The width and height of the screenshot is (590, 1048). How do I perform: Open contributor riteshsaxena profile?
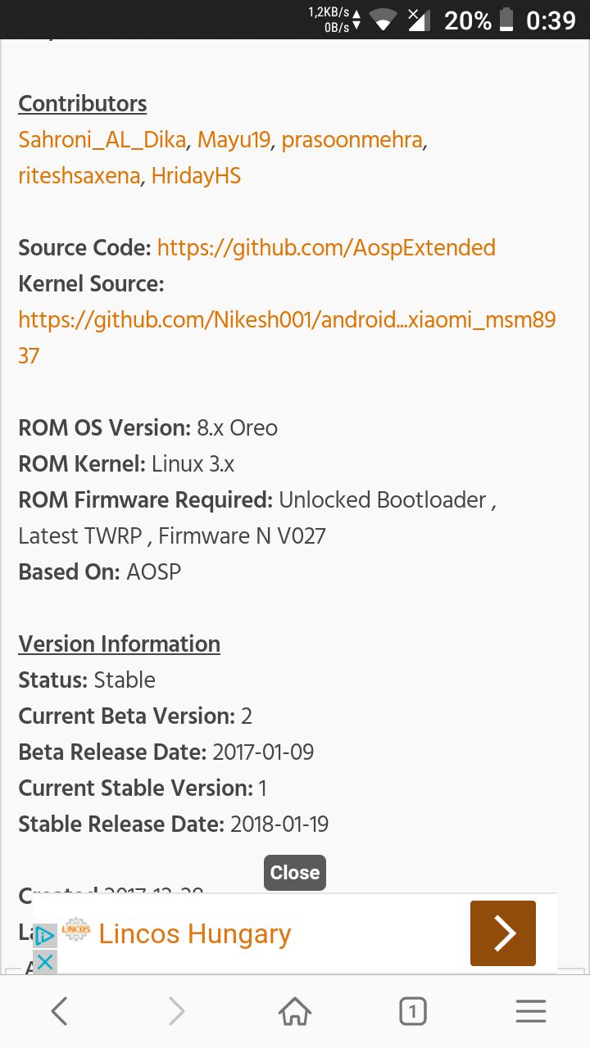pos(79,176)
